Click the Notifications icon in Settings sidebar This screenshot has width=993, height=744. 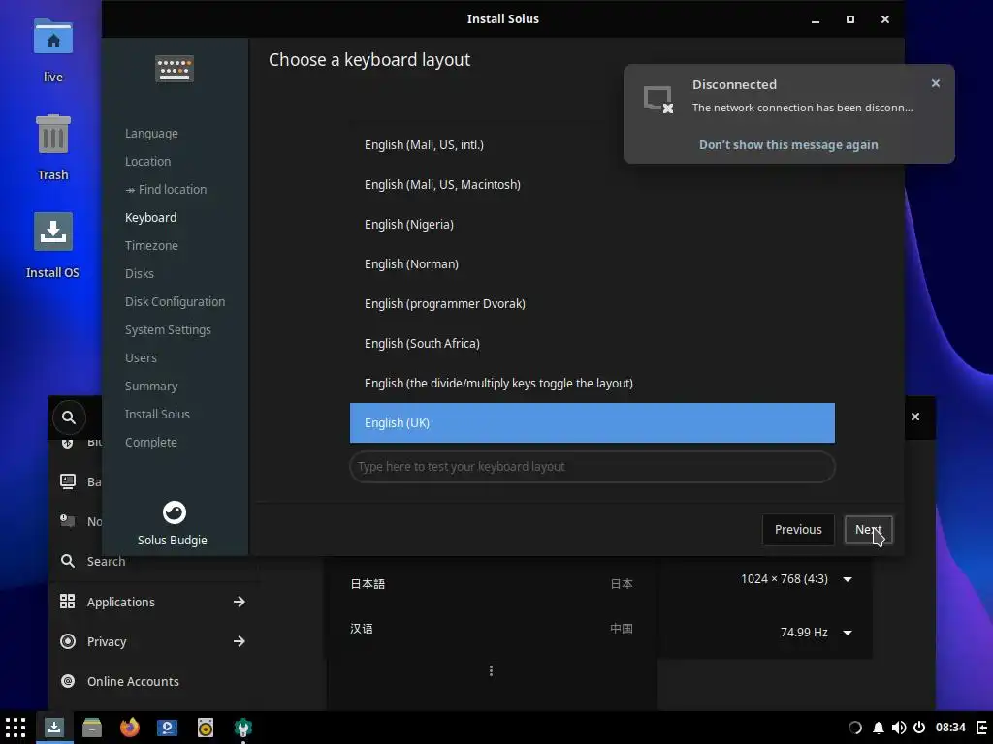point(68,520)
